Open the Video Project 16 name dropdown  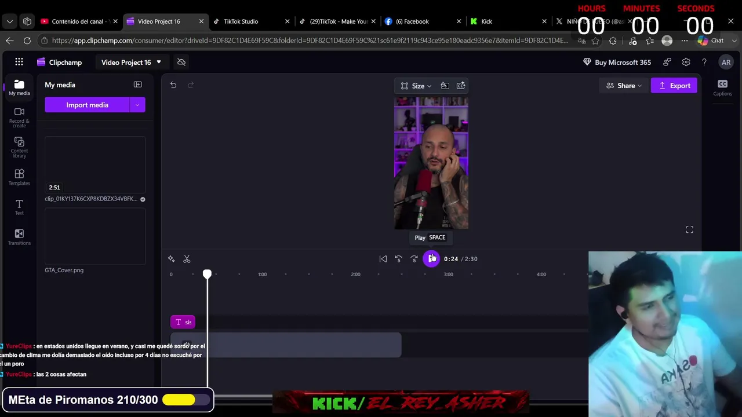click(x=132, y=62)
